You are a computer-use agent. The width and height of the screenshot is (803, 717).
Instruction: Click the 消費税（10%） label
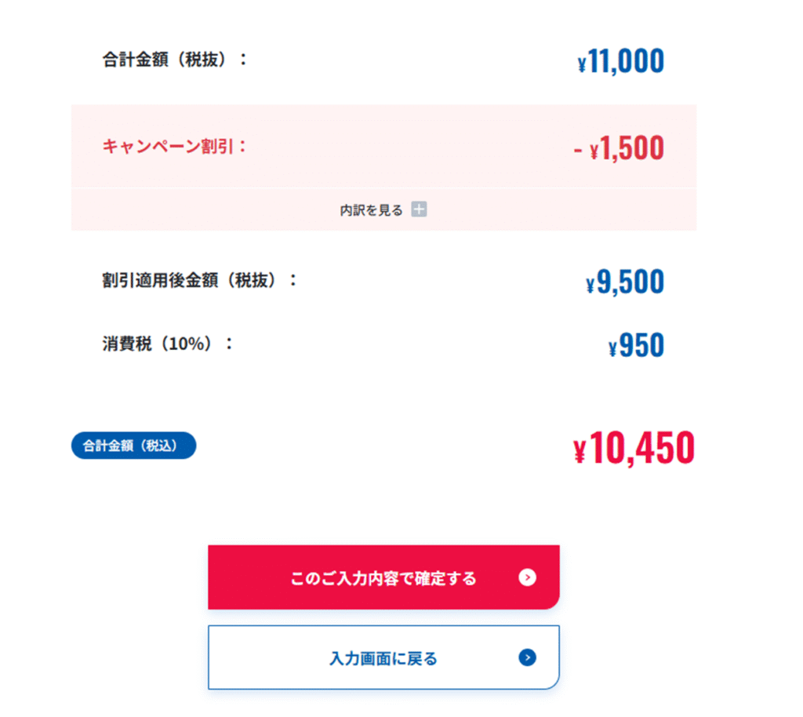point(168,344)
